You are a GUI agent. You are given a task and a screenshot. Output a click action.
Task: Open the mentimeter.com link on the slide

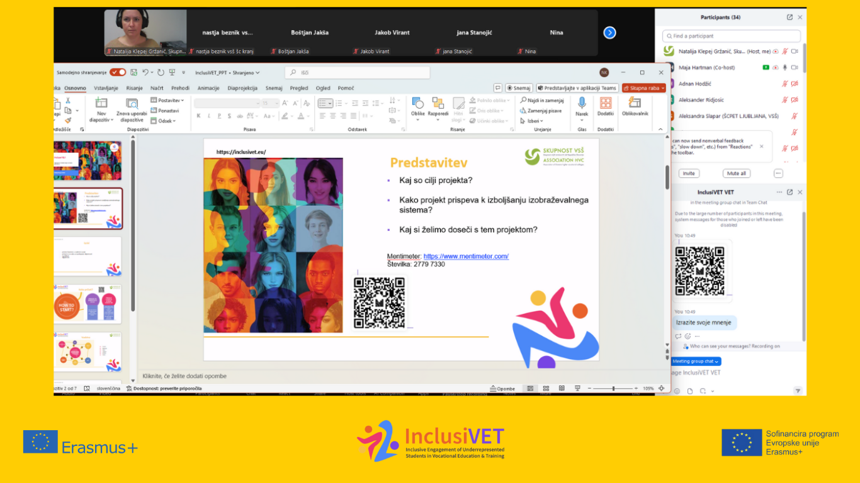(x=466, y=256)
